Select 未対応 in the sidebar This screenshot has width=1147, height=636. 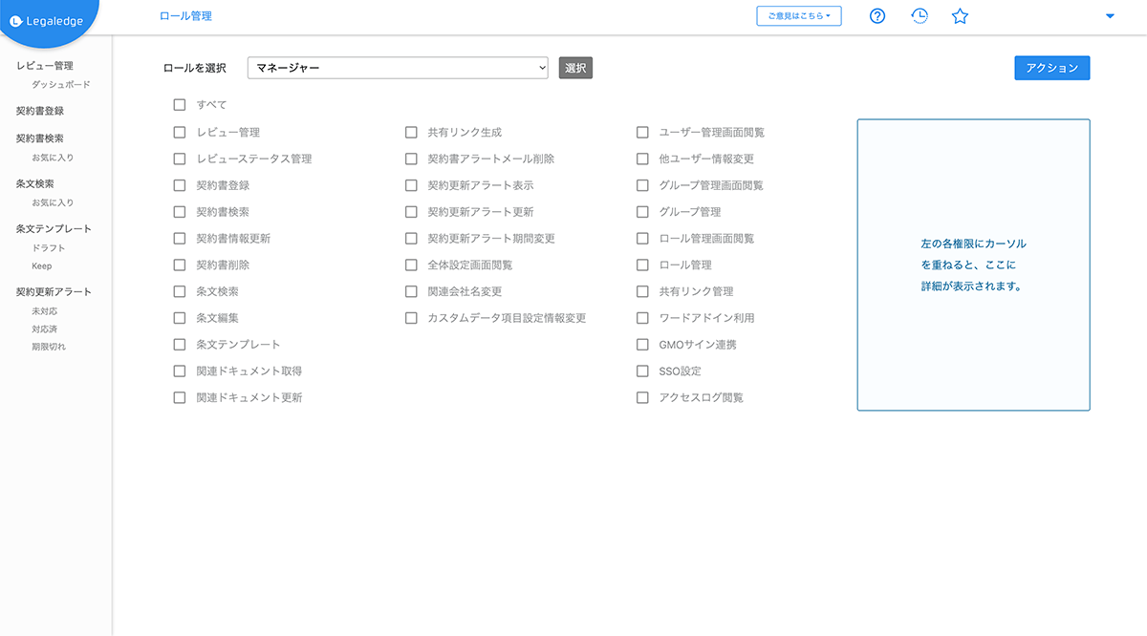45,311
